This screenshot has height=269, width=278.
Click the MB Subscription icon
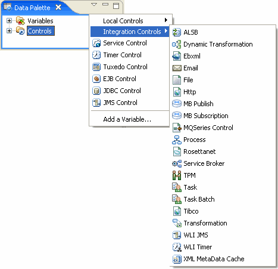click(x=177, y=116)
